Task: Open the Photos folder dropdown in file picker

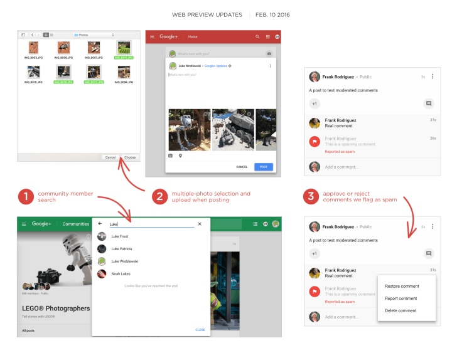Action: [94, 34]
